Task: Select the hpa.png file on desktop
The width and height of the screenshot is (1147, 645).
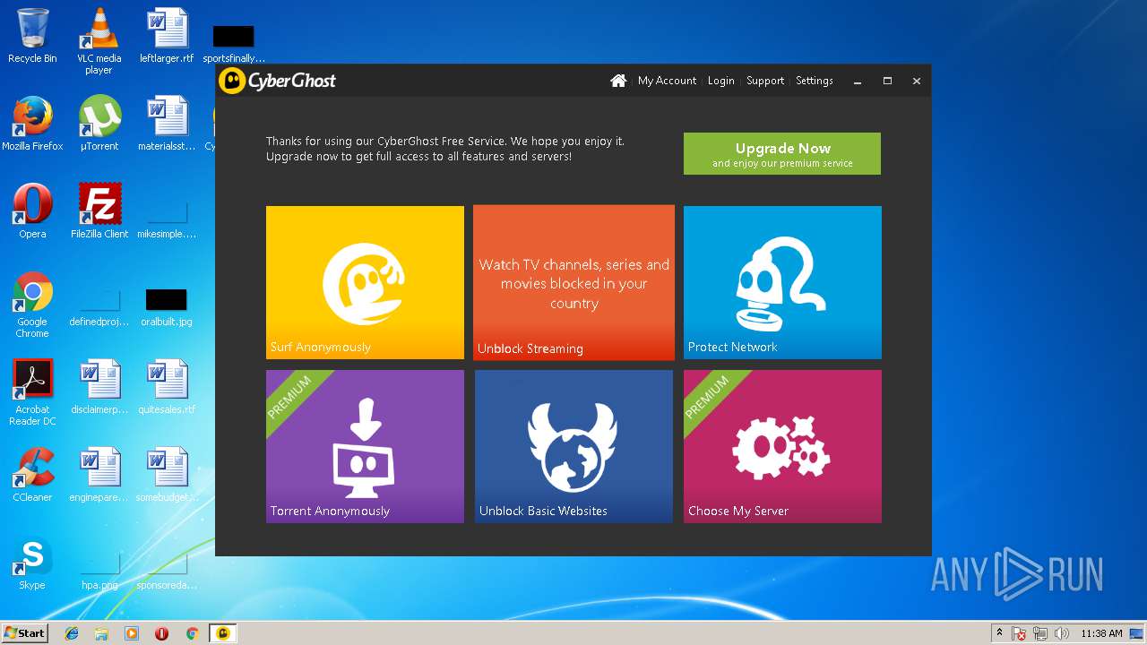Action: click(x=99, y=570)
